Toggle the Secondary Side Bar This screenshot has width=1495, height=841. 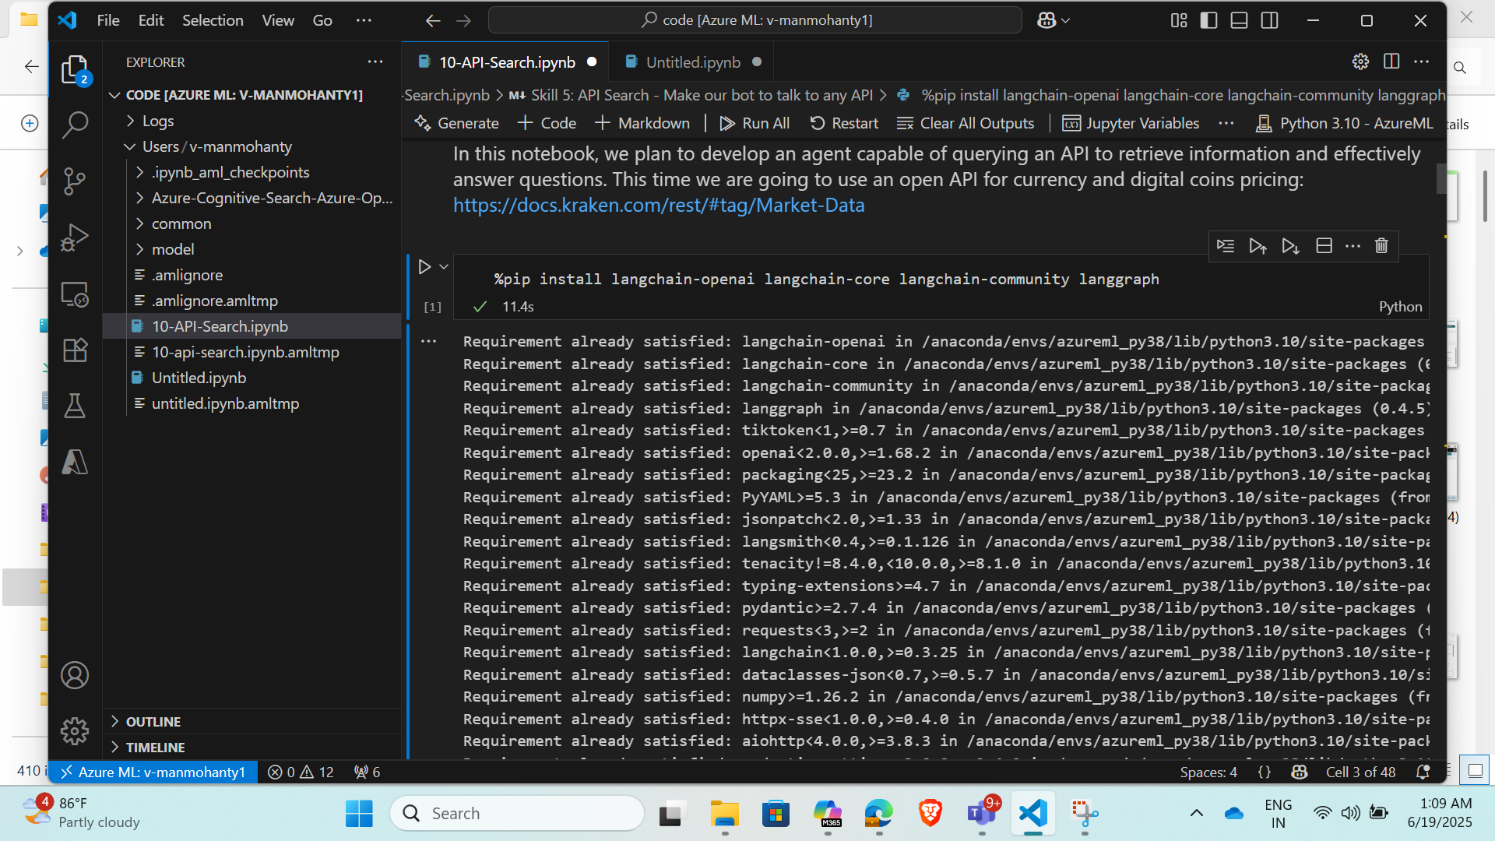pos(1269,20)
